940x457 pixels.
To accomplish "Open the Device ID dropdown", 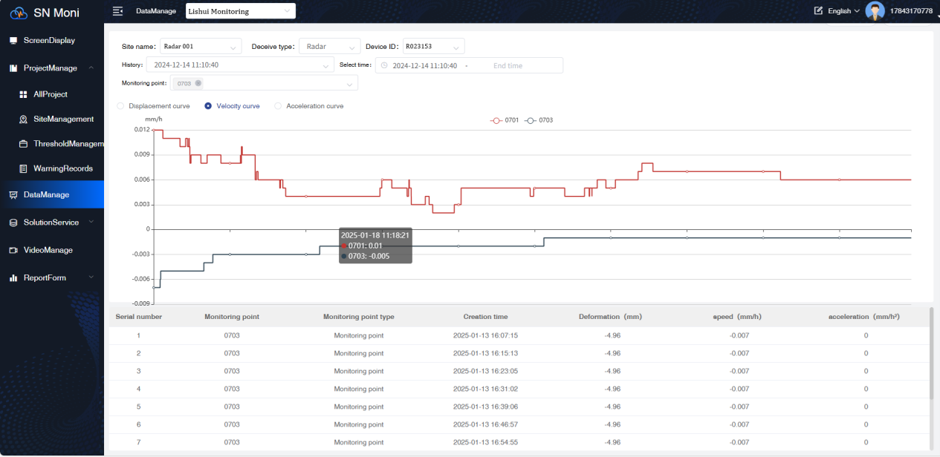I will pyautogui.click(x=433, y=46).
